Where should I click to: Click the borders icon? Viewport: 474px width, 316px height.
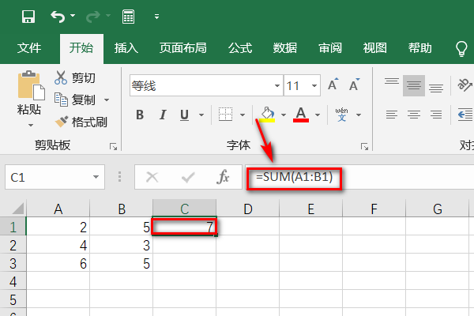[225, 115]
